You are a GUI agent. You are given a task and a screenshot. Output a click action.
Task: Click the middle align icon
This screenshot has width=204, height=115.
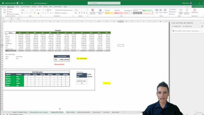point(45,10)
